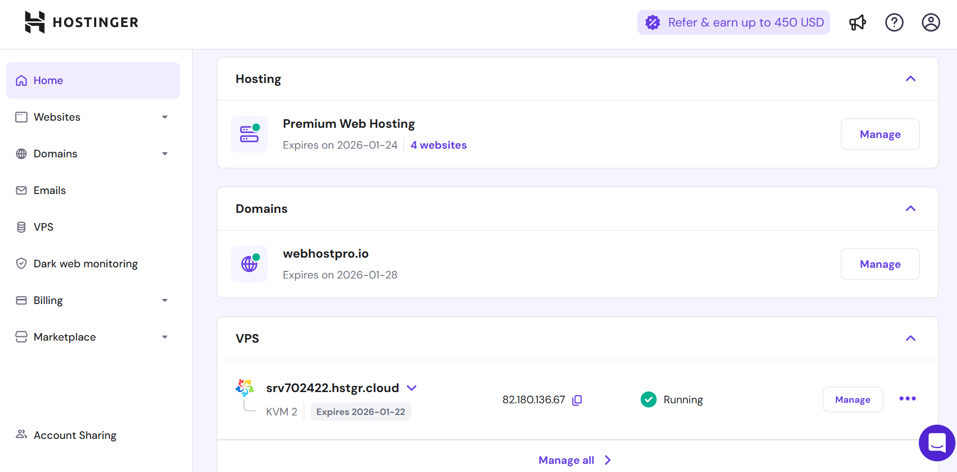This screenshot has height=472, width=957.
Task: Click the Hostinger logo
Action: pyautogui.click(x=81, y=22)
